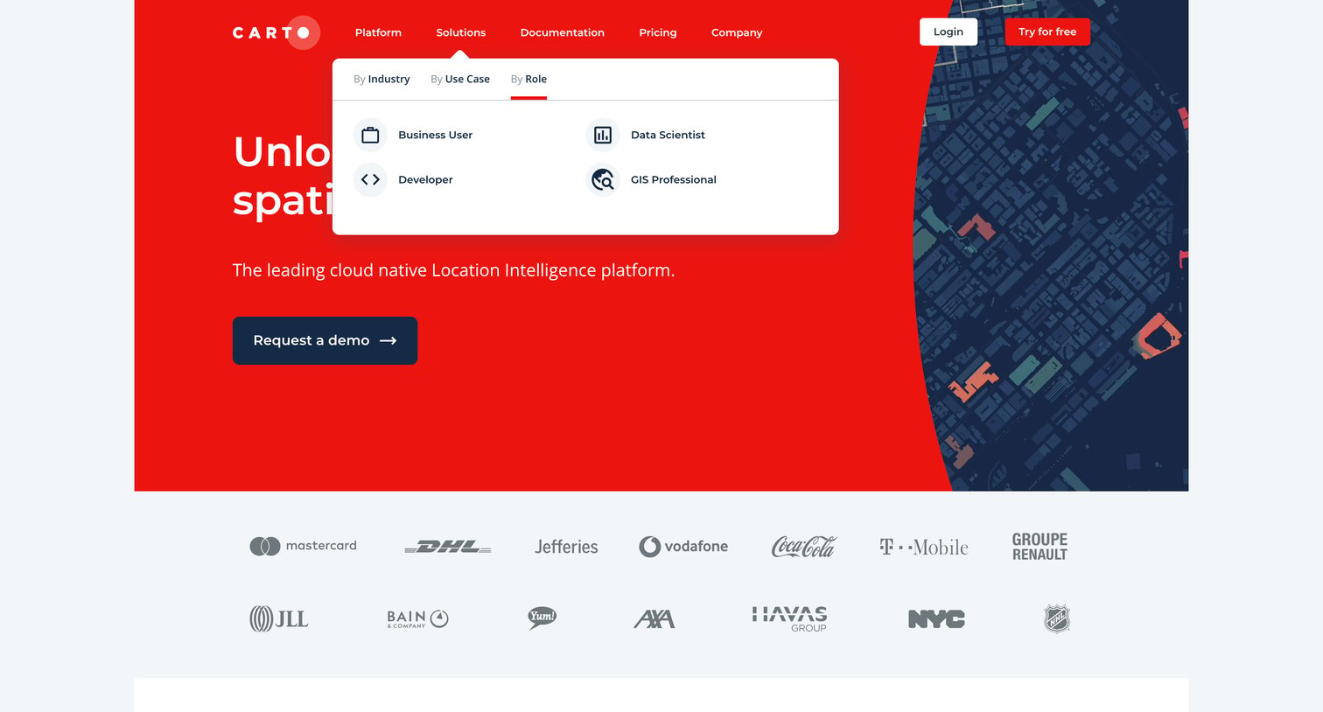Click the Jefferies logo
1323x712 pixels.
click(566, 547)
